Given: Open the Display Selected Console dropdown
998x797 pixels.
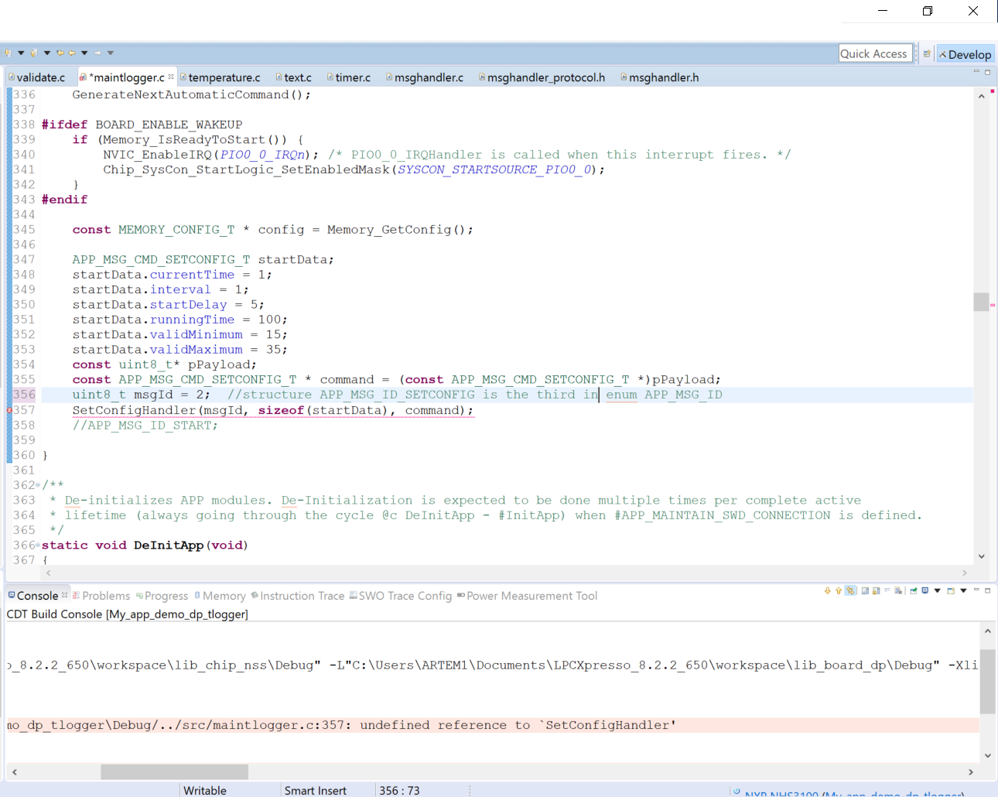Looking at the screenshot, I should (x=938, y=594).
